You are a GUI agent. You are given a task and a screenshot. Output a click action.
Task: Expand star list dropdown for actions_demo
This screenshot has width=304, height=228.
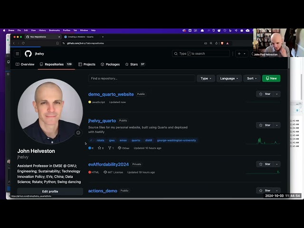click(x=276, y=190)
